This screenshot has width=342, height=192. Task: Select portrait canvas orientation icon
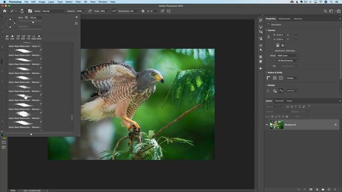click(x=278, y=45)
